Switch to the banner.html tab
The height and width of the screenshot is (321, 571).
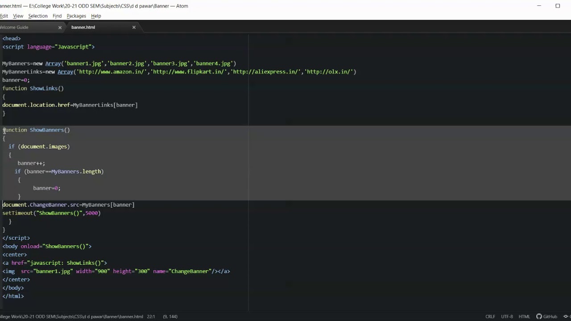[83, 27]
